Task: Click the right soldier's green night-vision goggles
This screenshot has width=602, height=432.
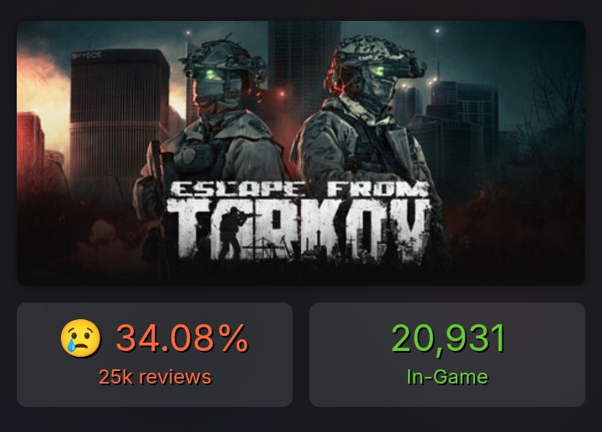Action: pyautogui.click(x=378, y=70)
